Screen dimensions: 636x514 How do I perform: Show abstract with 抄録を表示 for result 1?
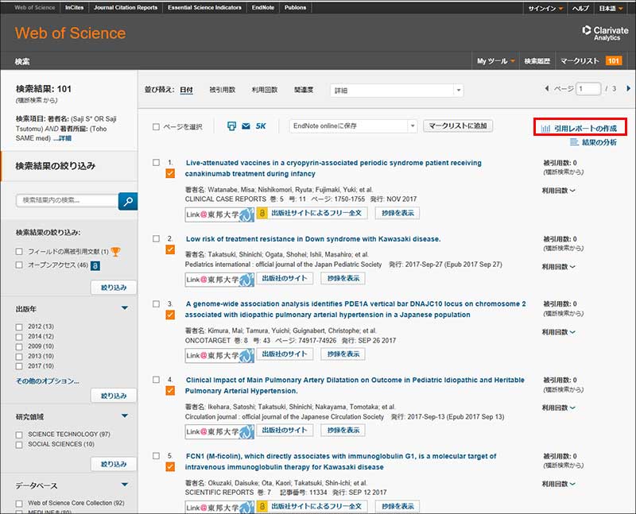point(397,213)
